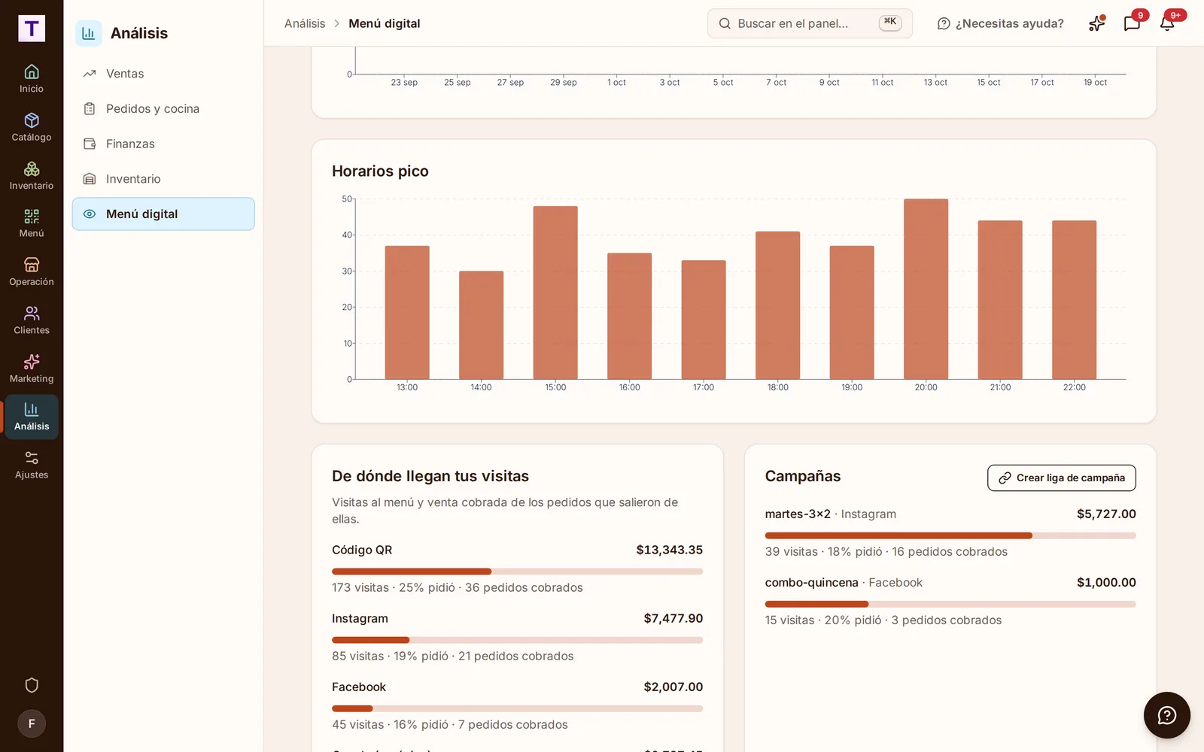
Task: Click the $5,727.00 campaign amount
Action: pyautogui.click(x=1106, y=514)
